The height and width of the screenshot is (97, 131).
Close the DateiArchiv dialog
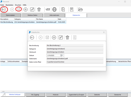pyautogui.click(x=104, y=32)
